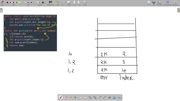Select the thin line width
180x101 pixels.
pos(25,3)
